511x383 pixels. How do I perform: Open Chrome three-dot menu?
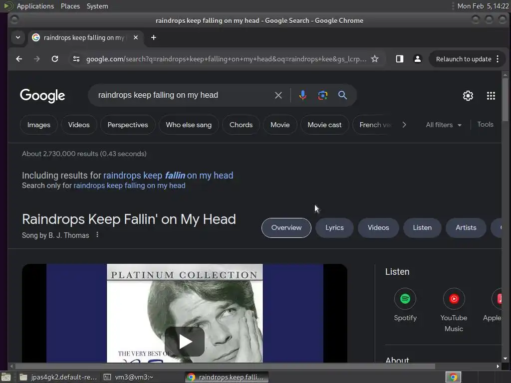(498, 59)
